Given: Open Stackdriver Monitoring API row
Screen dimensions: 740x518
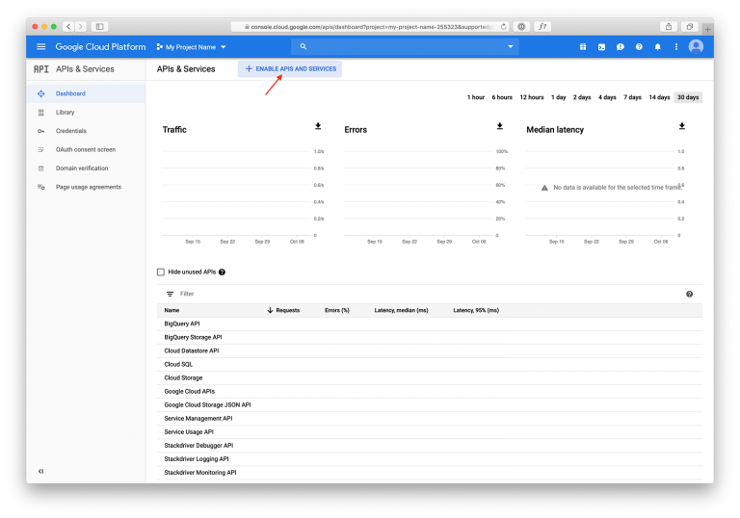Looking at the screenshot, I should [430, 472].
